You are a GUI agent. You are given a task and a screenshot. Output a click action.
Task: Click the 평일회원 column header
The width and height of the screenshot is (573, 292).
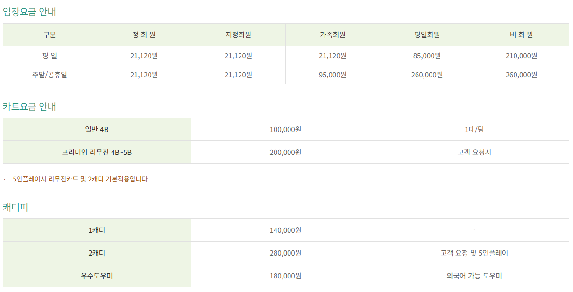click(427, 35)
